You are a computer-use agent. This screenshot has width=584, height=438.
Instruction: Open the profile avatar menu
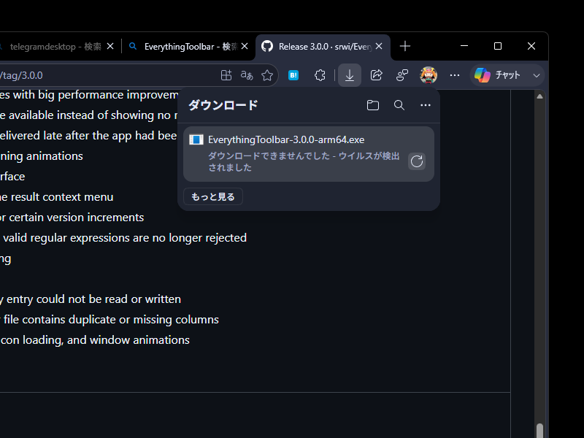click(x=429, y=75)
